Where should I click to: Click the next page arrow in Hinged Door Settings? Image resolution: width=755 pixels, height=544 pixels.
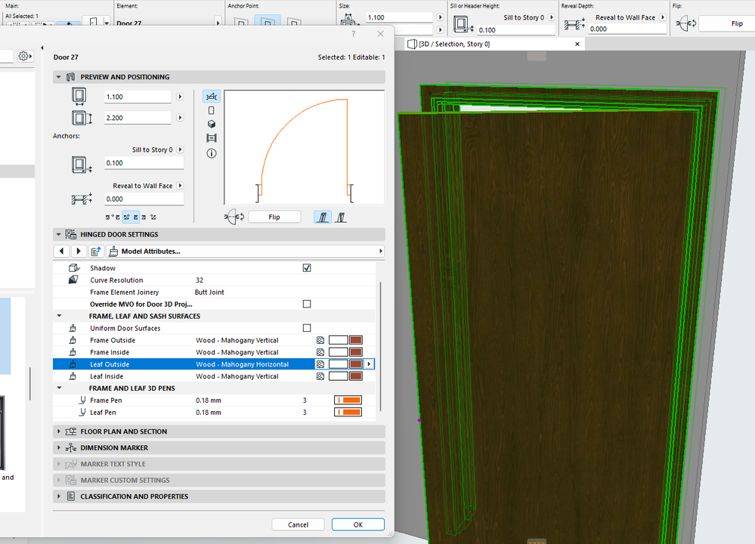click(78, 251)
